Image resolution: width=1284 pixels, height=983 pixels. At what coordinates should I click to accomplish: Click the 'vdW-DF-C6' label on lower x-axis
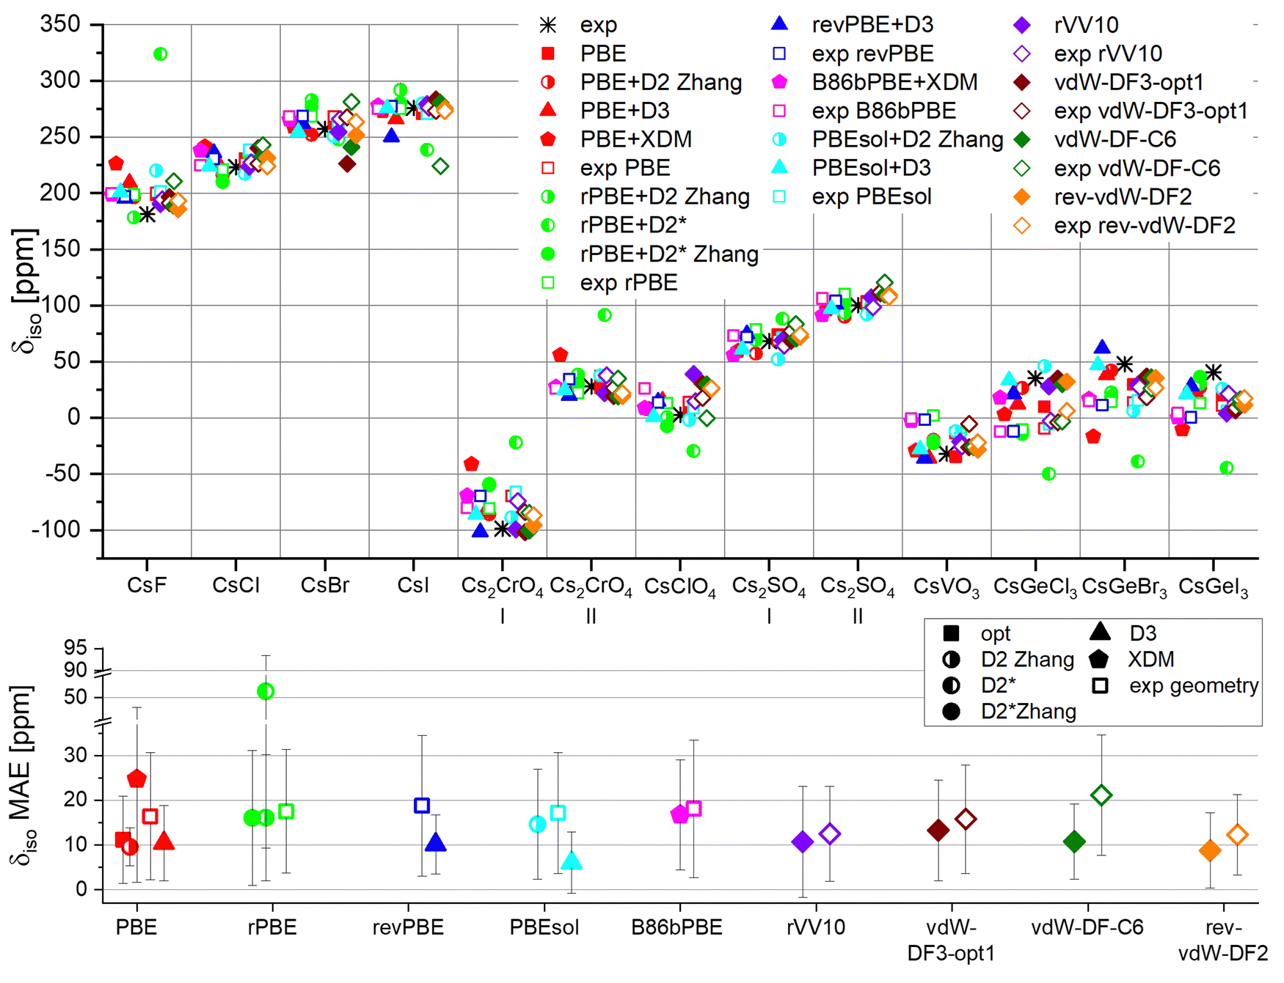[x=1087, y=927]
